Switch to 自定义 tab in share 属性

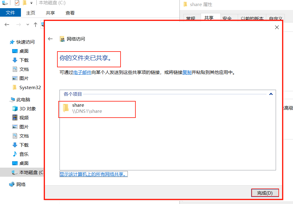(276, 18)
